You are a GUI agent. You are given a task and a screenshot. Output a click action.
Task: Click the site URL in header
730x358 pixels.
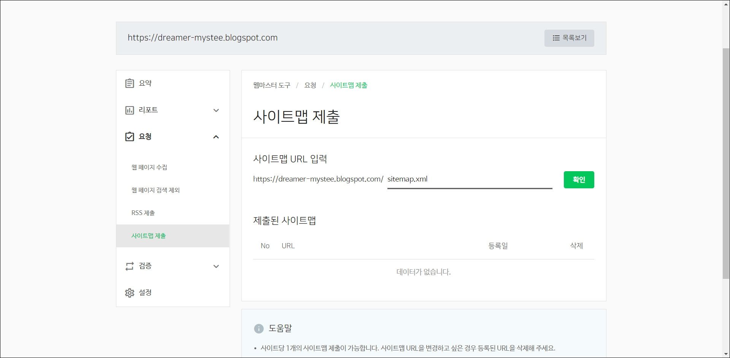[x=203, y=38]
